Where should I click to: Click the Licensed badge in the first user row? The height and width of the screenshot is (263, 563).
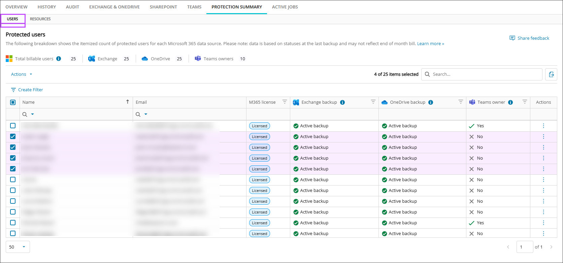point(260,126)
